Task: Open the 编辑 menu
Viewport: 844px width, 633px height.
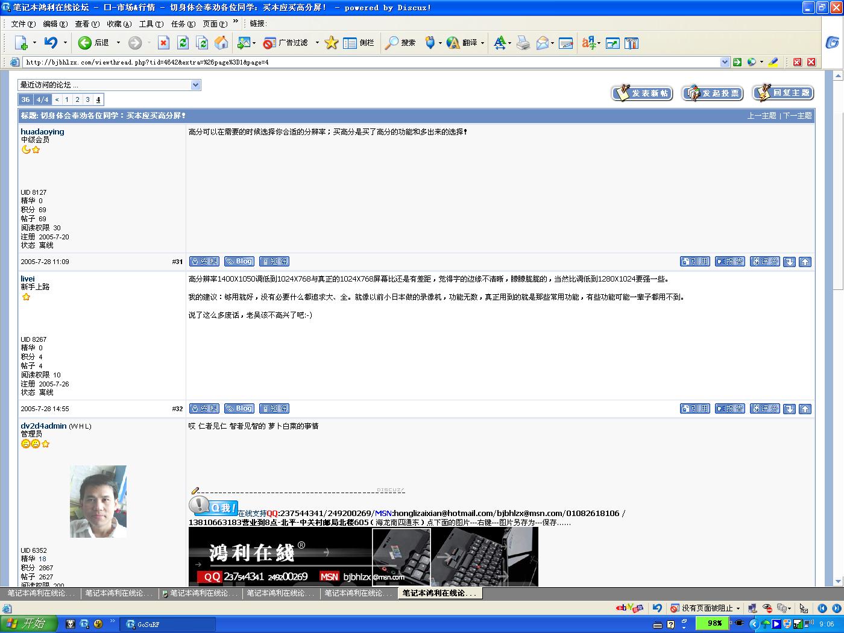Action: [x=55, y=24]
